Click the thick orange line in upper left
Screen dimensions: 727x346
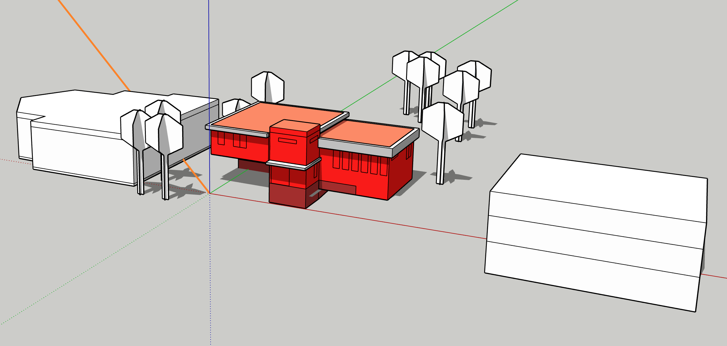tap(95, 47)
